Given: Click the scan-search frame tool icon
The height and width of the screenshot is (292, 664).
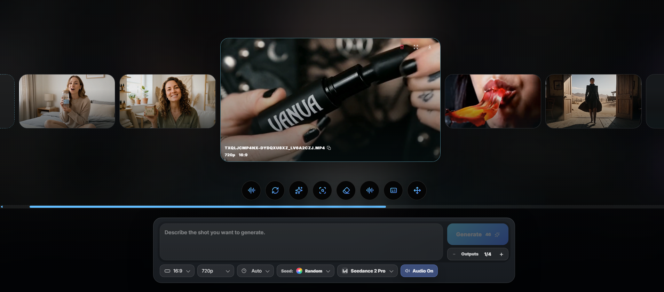Looking at the screenshot, I should coord(322,190).
